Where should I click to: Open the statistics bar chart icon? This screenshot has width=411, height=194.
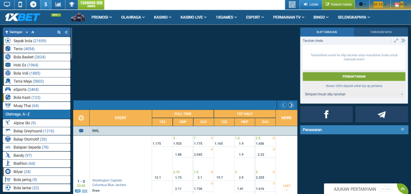click(58, 5)
